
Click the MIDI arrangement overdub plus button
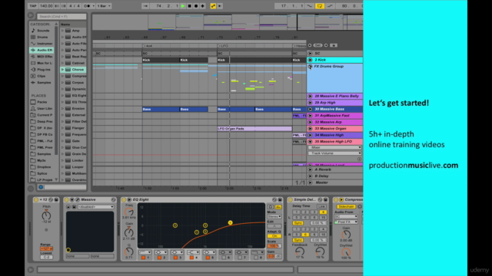pos(203,6)
